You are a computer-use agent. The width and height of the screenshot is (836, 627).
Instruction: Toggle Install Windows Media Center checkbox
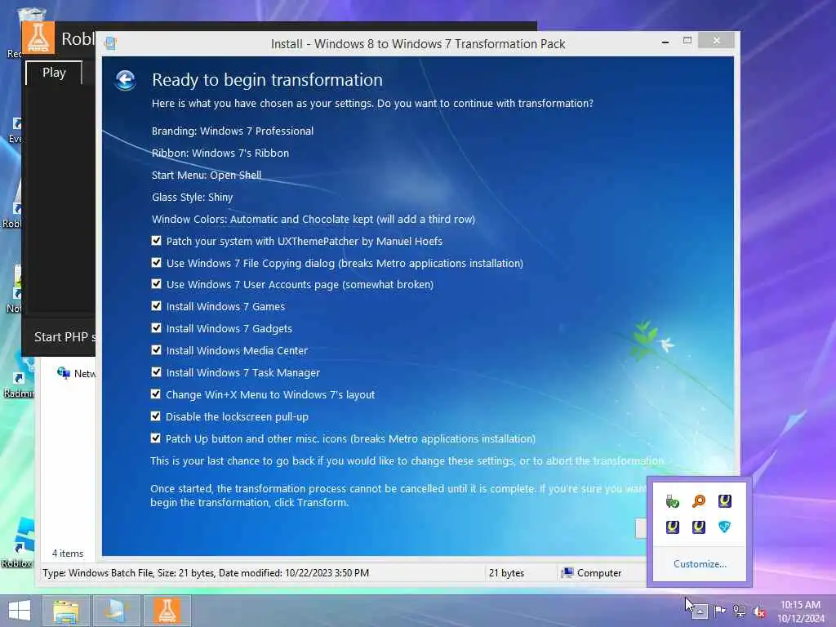pyautogui.click(x=156, y=350)
